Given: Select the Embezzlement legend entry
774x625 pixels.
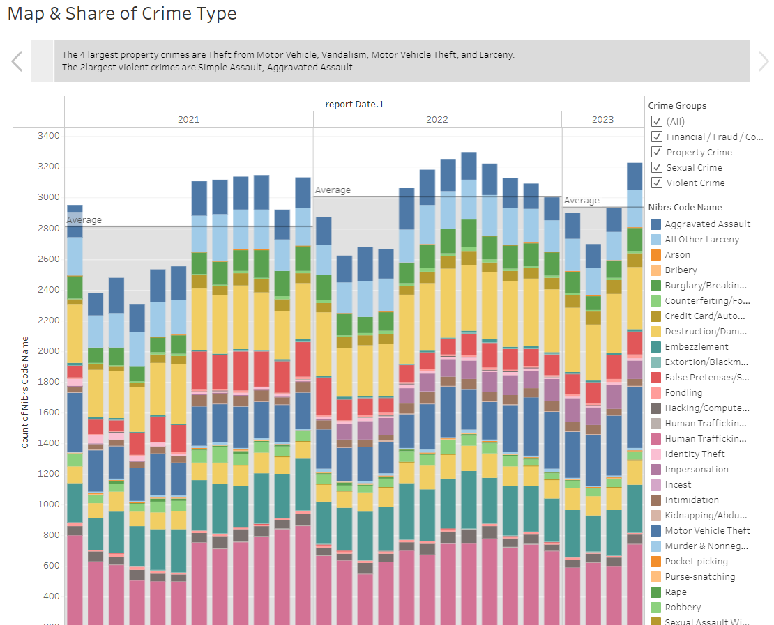Looking at the screenshot, I should pyautogui.click(x=655, y=346).
